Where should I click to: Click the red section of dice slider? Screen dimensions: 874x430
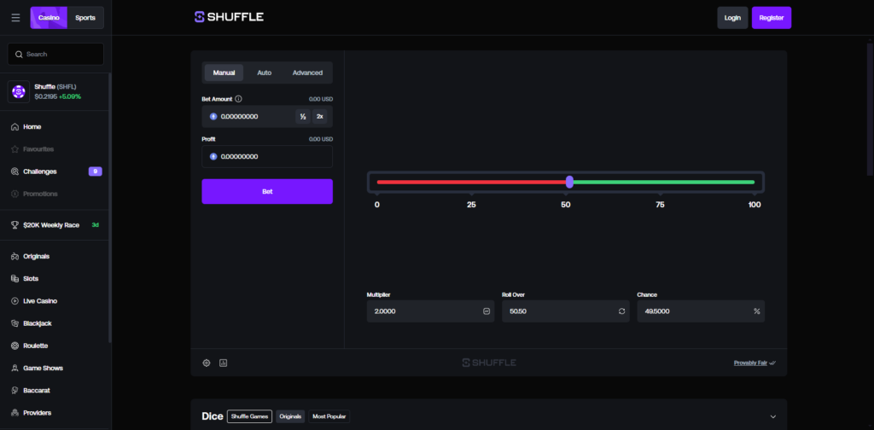[x=471, y=182]
